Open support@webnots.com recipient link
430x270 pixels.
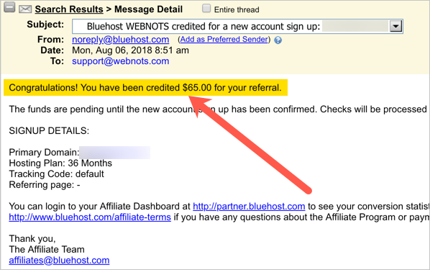tap(120, 61)
